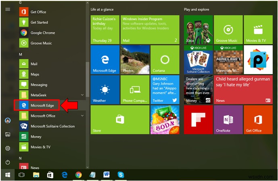
Task: Launch Google Chrome from the app list
Action: coord(42,33)
